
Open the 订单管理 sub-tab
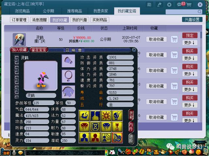pyautogui.click(x=19, y=20)
